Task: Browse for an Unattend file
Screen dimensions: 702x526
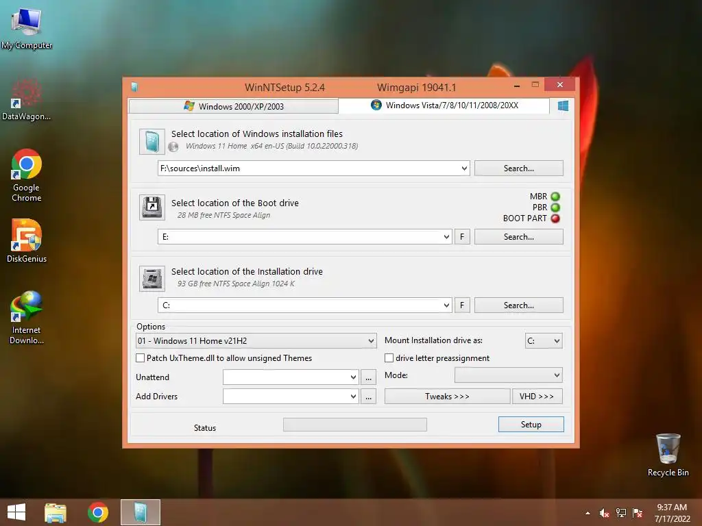Action: coord(368,377)
